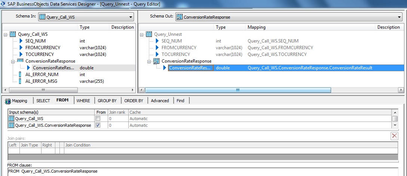Click left arrow of Schema In scrollbar
Viewport: 407px width, 176px height.
tap(5, 90)
